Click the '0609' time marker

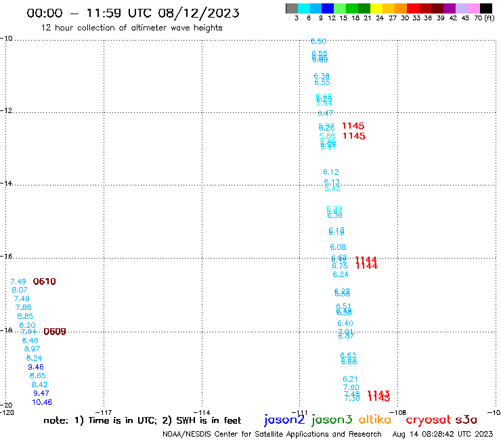[x=55, y=332]
